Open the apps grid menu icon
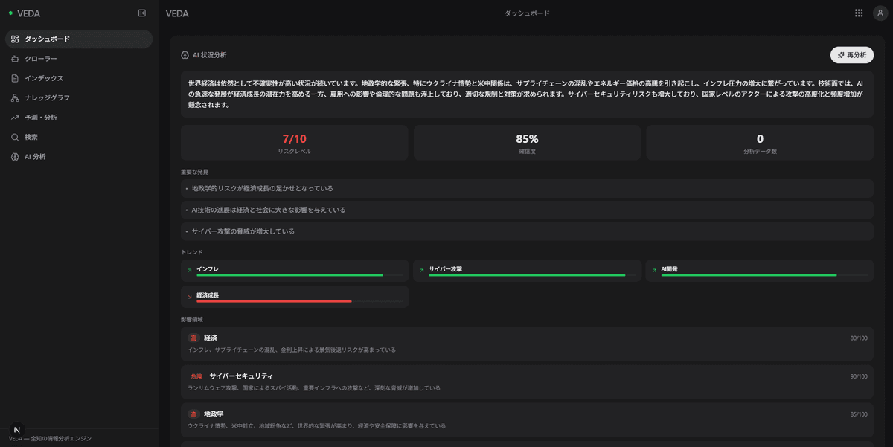 [859, 13]
